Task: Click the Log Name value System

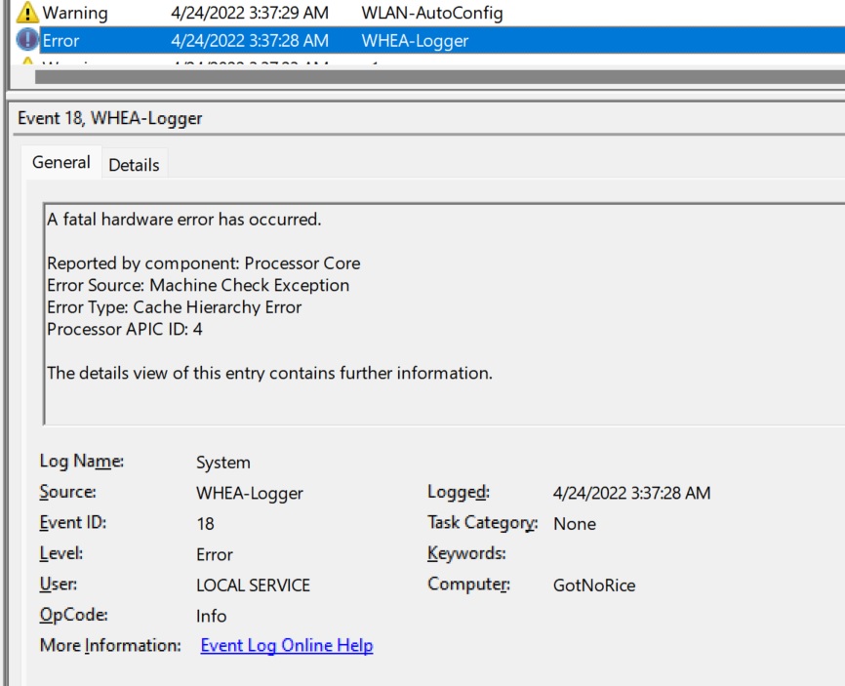Action: tap(223, 463)
